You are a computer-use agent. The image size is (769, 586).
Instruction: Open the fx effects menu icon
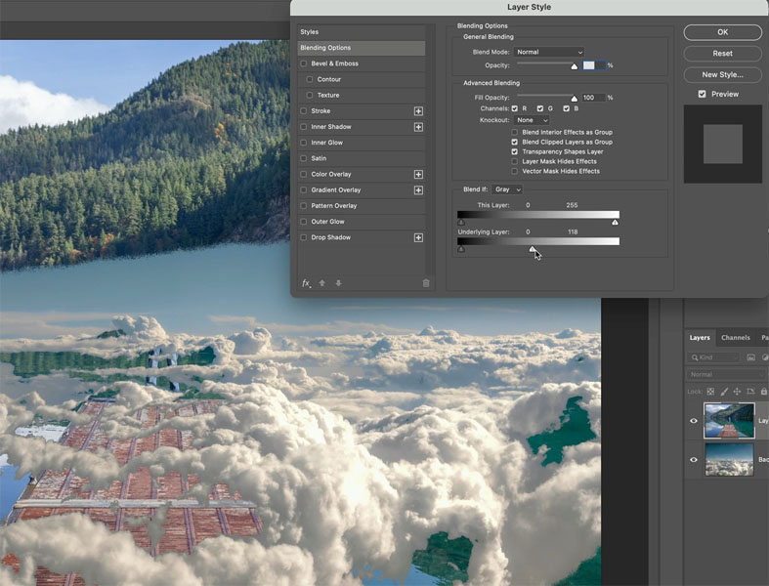pos(306,283)
